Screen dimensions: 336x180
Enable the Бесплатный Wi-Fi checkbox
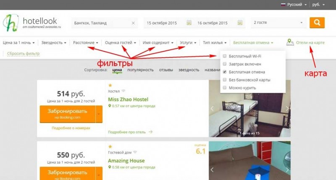point(225,56)
